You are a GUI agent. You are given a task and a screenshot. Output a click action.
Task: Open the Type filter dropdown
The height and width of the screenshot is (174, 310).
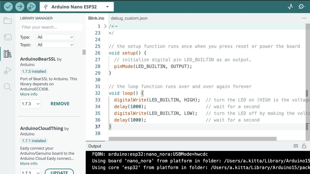click(55, 37)
